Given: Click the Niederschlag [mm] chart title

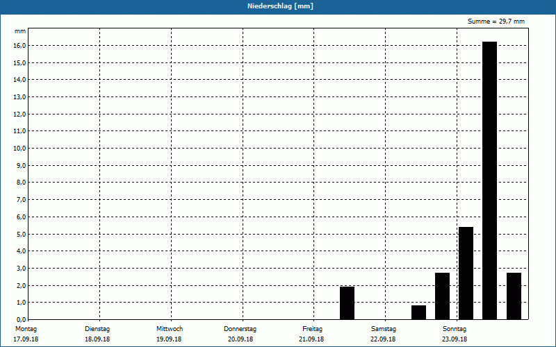Looking at the screenshot, I should pyautogui.click(x=280, y=6).
